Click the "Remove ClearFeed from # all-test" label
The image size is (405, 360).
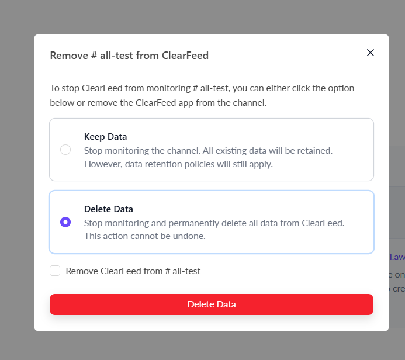coord(133,271)
